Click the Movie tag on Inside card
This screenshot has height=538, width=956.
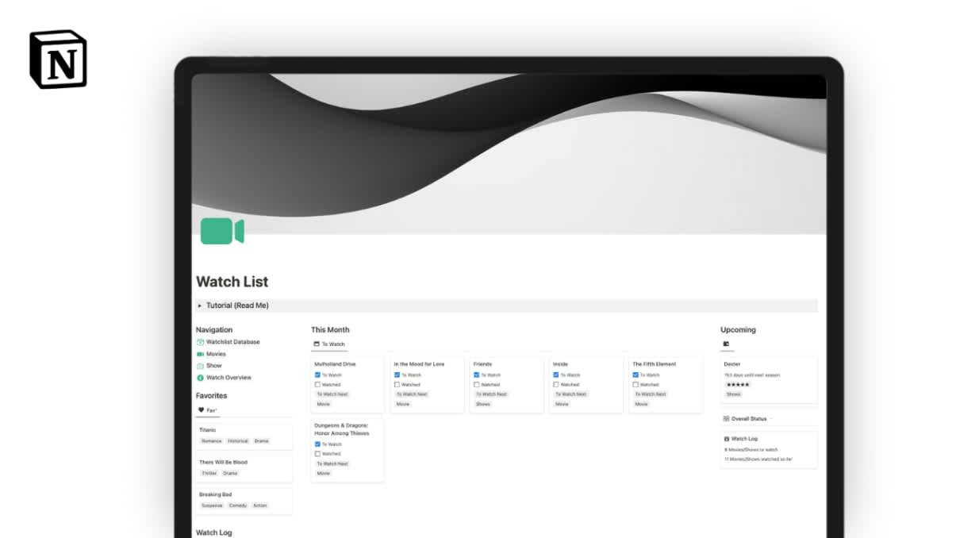tap(562, 404)
